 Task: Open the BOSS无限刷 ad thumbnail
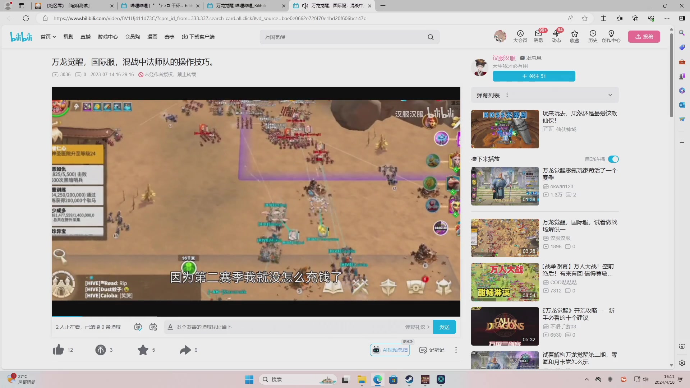(x=505, y=129)
